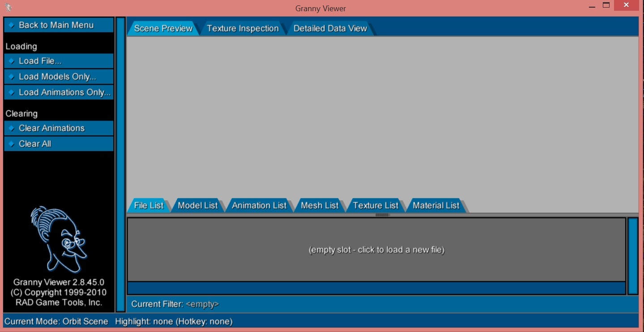Viewport: 644px width, 332px height.
Task: Click the left sidebar vertical scrollbar
Action: 120,164
